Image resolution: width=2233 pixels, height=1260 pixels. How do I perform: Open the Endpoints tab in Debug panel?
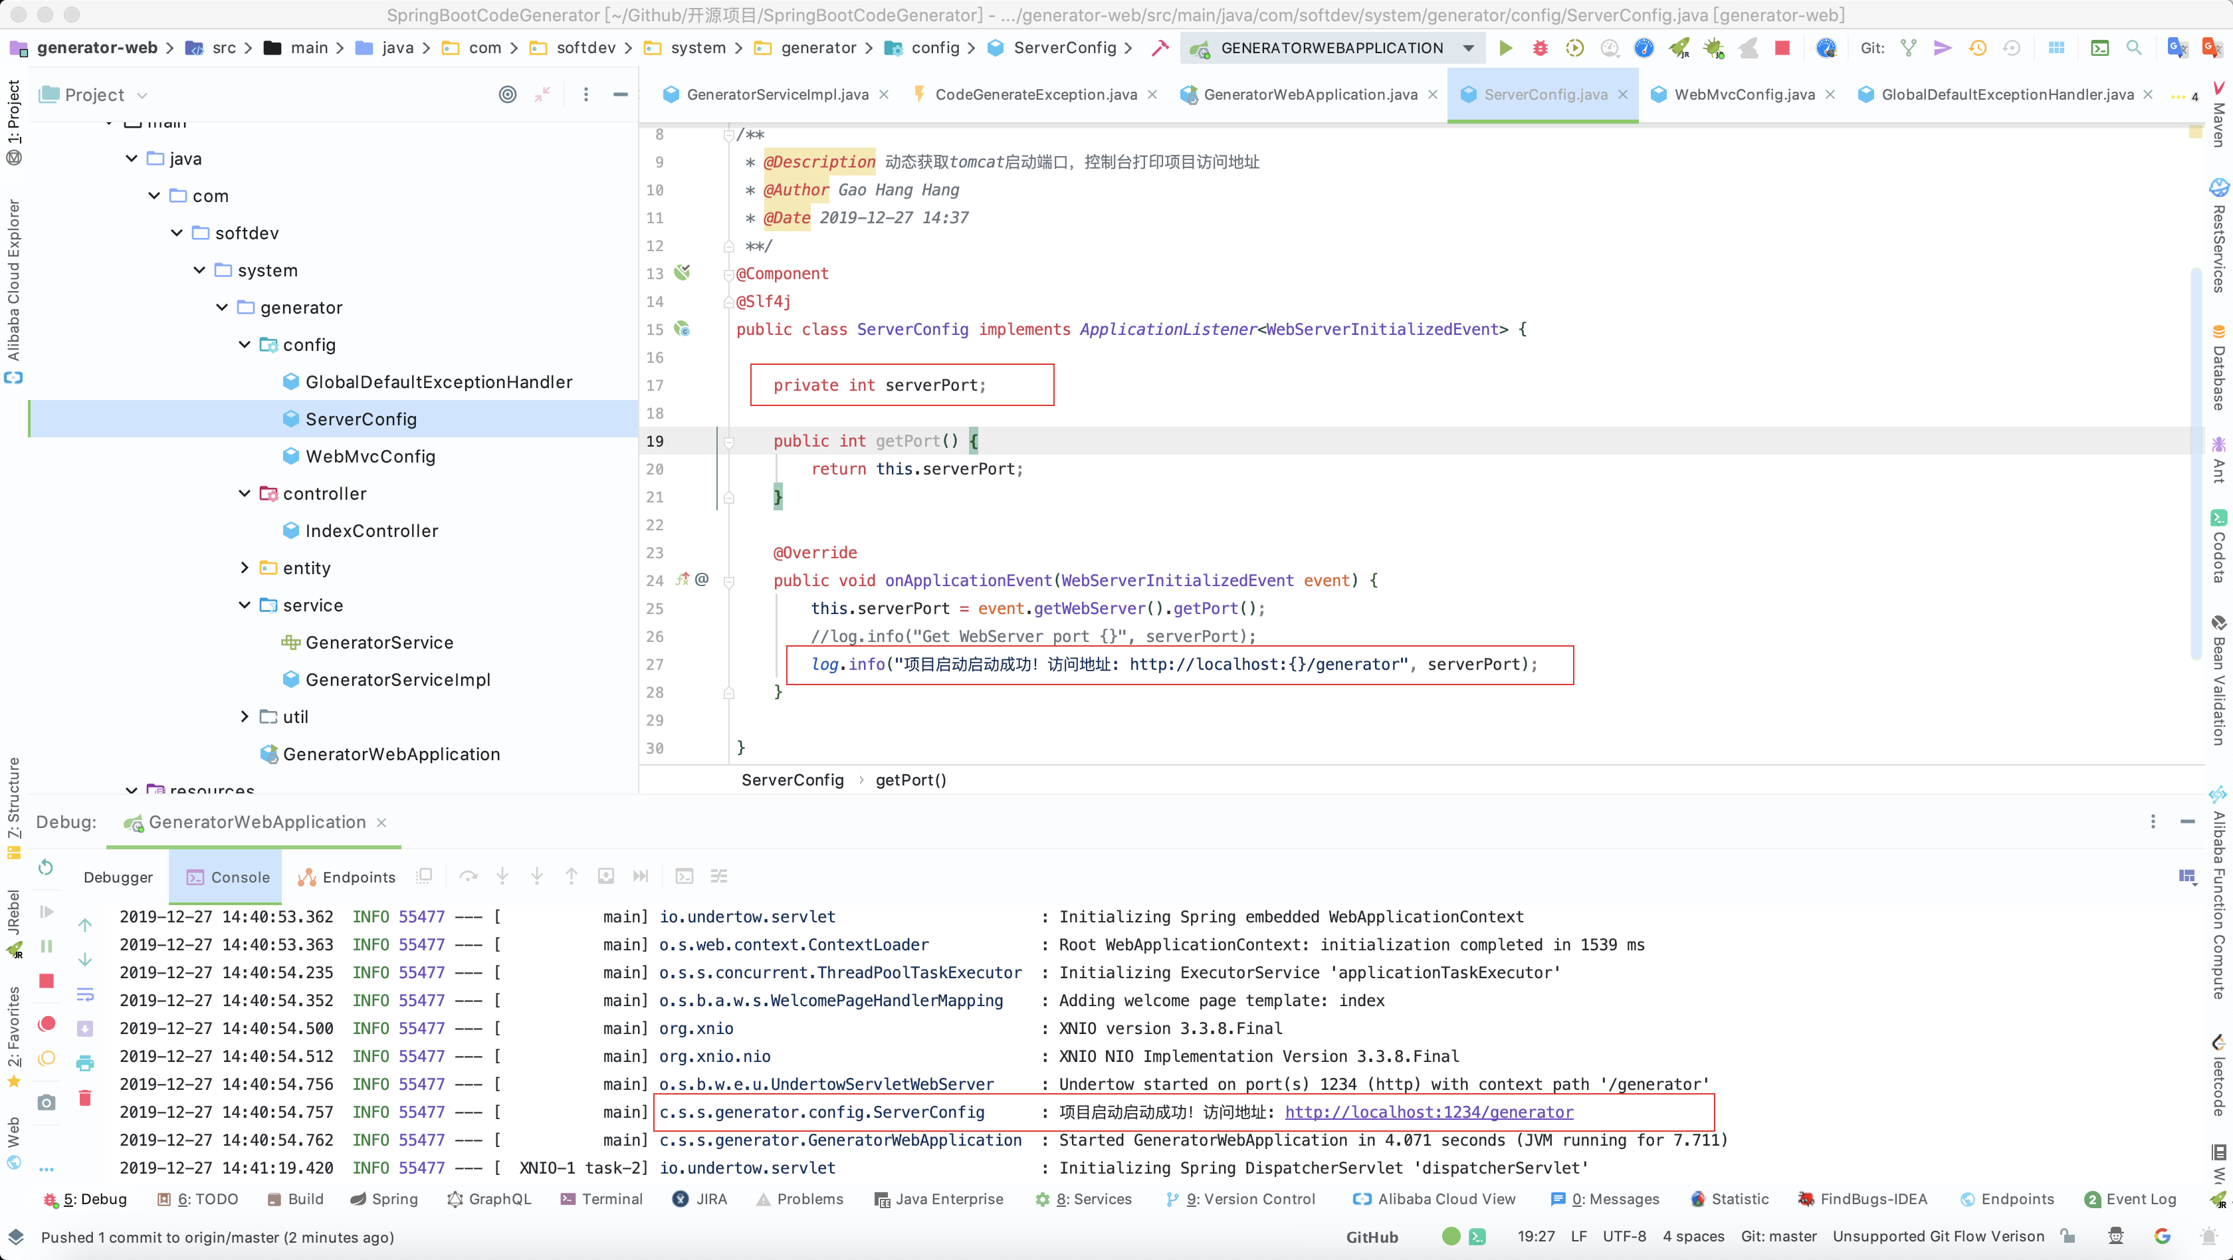pyautogui.click(x=347, y=877)
